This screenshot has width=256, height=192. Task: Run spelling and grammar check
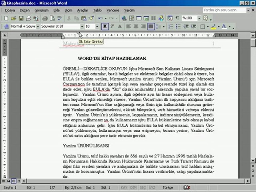60,18
